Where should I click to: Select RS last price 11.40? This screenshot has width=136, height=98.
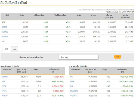108,86
